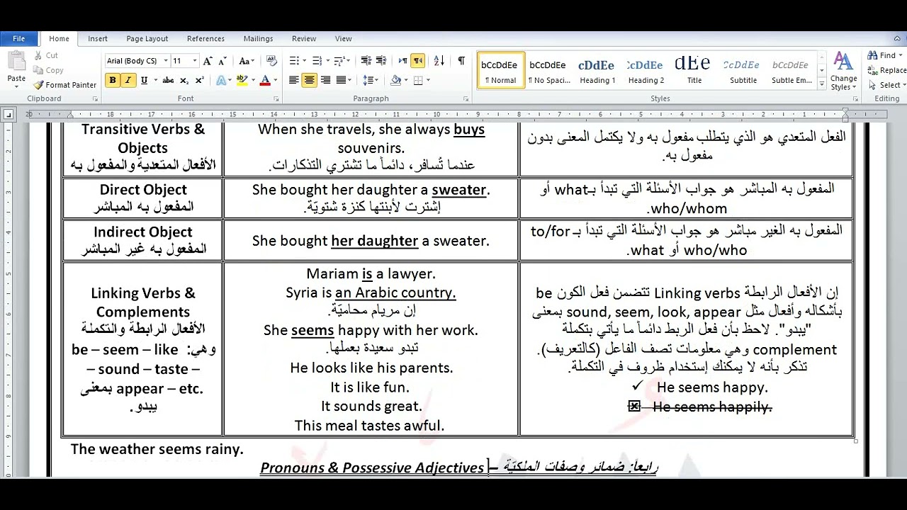Open the File tab
This screenshot has width=907, height=510.
click(19, 39)
